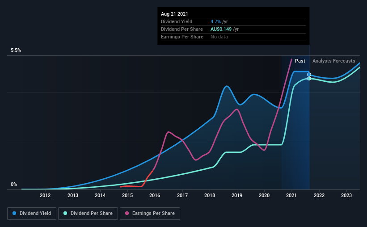Click the blue Dividend Yield legend dot

tap(14, 213)
